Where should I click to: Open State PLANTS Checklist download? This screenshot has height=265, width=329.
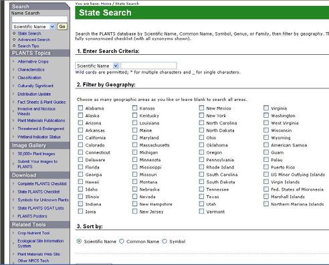[39, 192]
